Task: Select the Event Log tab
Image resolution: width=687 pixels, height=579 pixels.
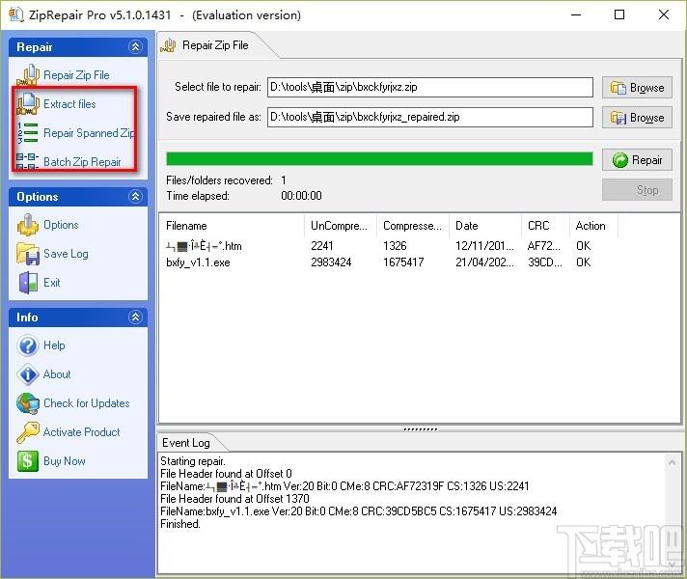Action: click(x=186, y=443)
